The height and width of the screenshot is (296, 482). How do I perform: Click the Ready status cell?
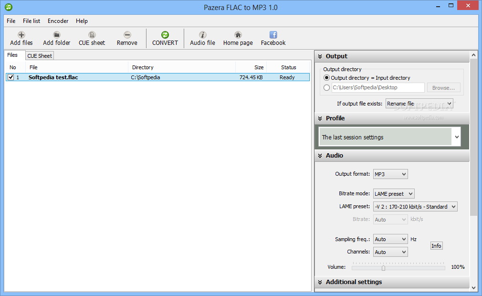click(287, 77)
